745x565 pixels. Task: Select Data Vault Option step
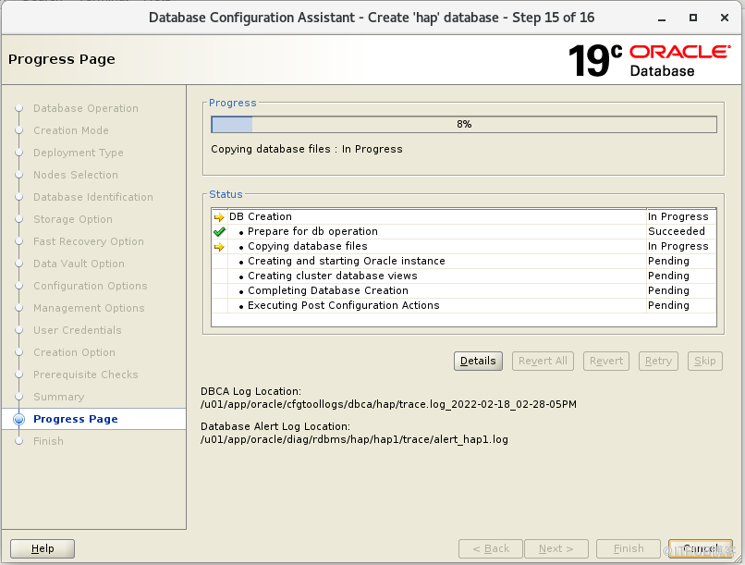tap(79, 264)
